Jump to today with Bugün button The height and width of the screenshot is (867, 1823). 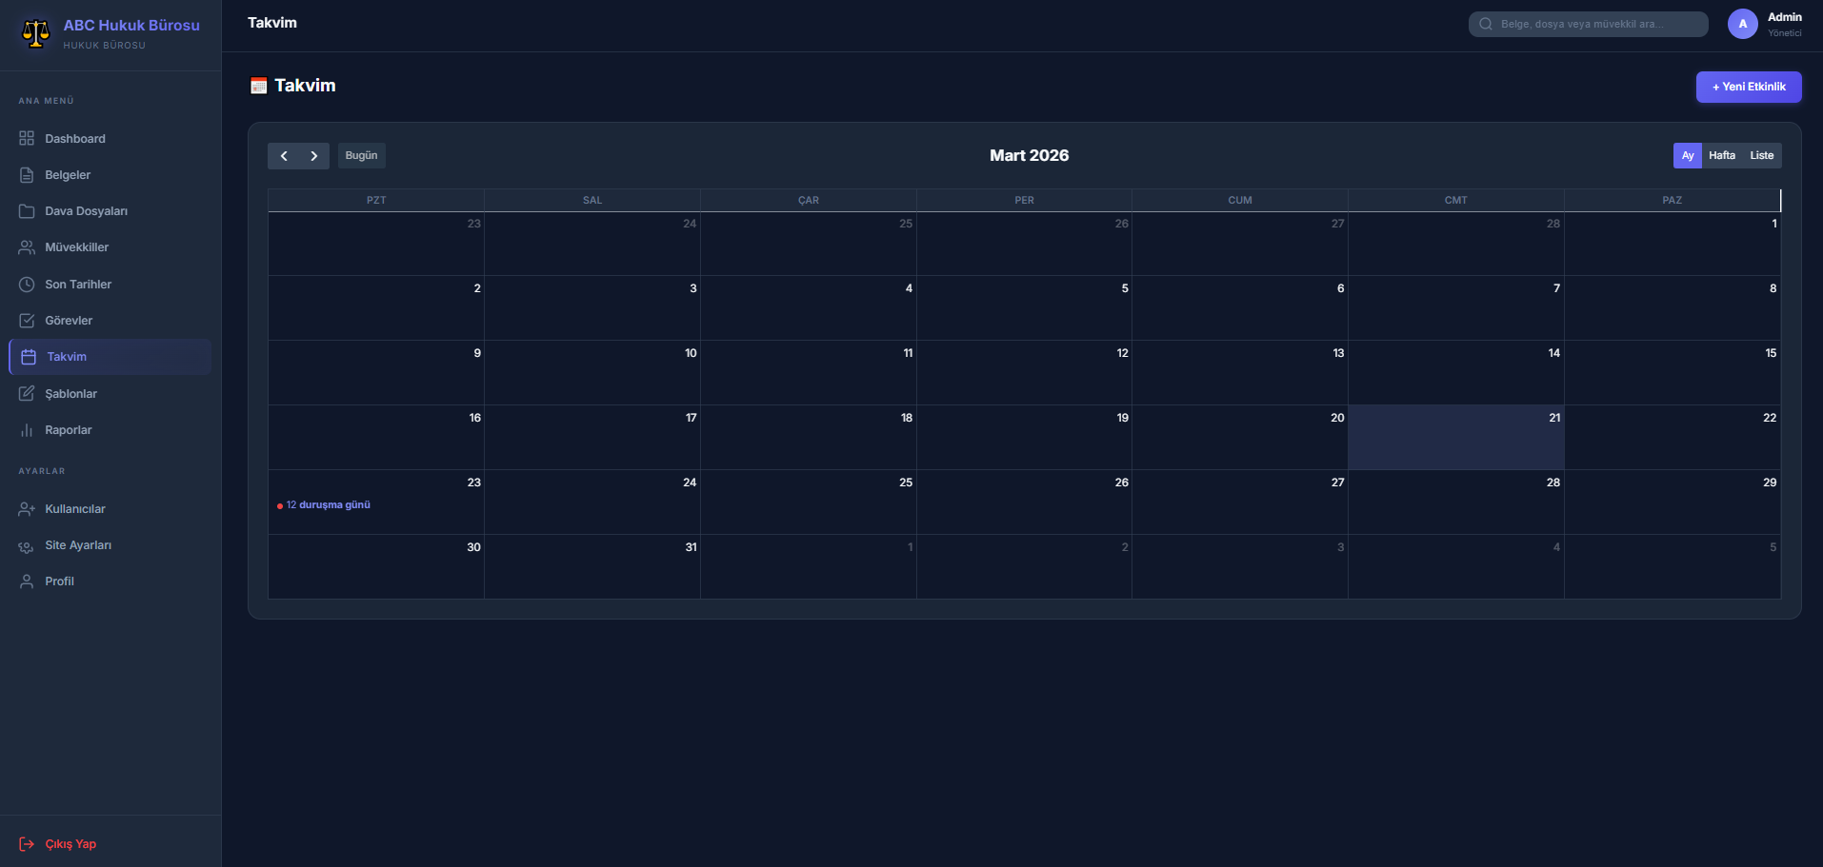361,156
